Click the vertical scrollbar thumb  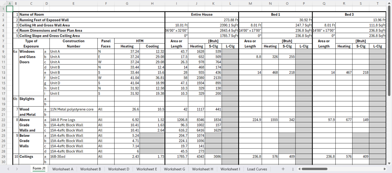coord(389,51)
